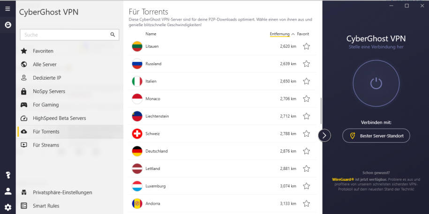
Task: Select the Switzerland flag icon
Action: 137,133
